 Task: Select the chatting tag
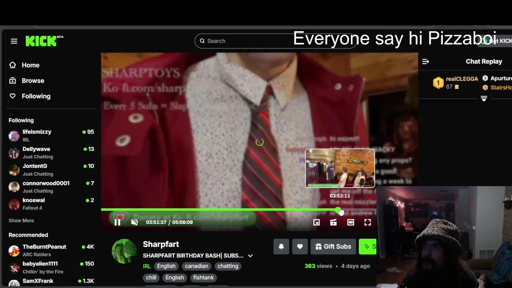click(228, 266)
